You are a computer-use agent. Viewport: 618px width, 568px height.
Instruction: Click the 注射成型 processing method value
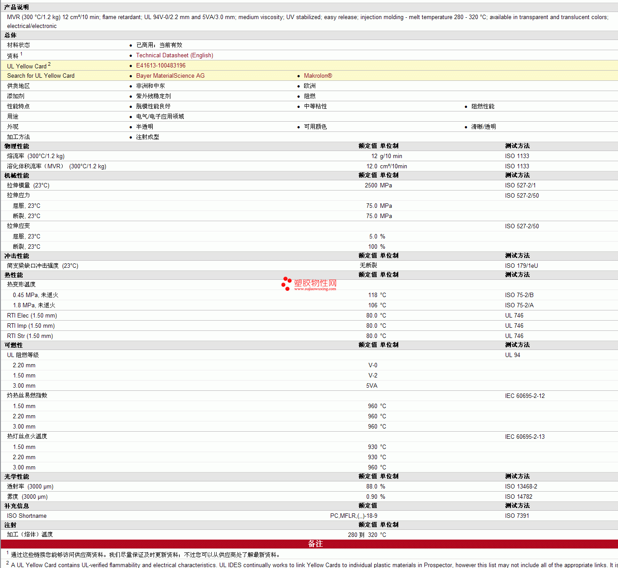[147, 137]
